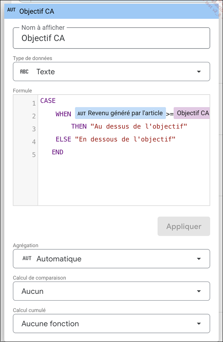Image resolution: width=223 pixels, height=342 pixels.
Task: Click AUT icon on Revenu généré chip
Action: tap(81, 113)
